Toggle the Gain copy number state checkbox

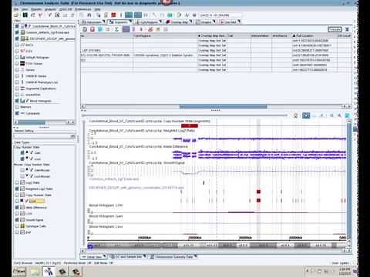pos(22,152)
